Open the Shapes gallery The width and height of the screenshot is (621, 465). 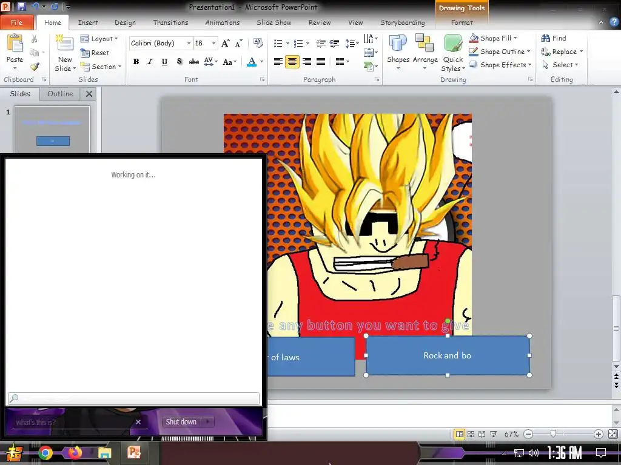[398, 52]
